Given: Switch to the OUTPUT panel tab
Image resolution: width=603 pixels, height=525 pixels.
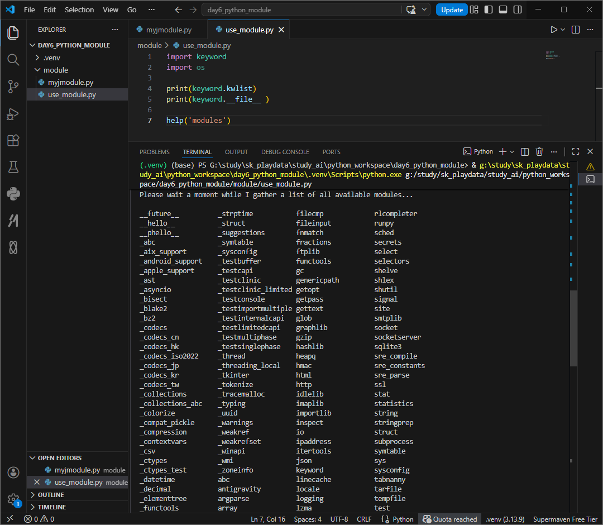Looking at the screenshot, I should coord(236,152).
